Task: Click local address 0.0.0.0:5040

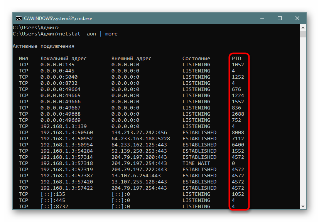Action: click(59, 77)
